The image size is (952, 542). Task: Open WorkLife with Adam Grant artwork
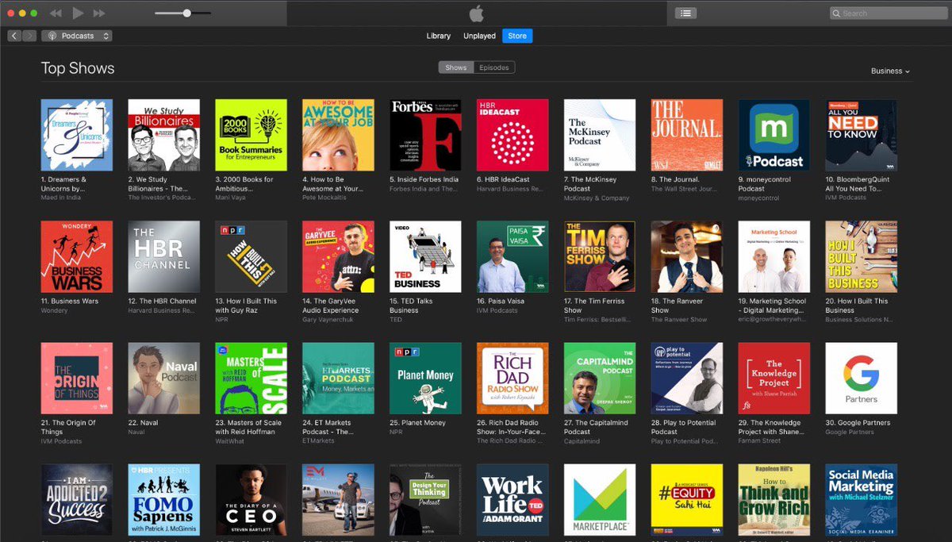(x=512, y=500)
